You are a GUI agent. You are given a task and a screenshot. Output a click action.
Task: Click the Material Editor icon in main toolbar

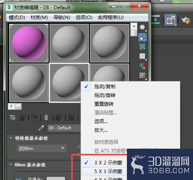[170, 20]
